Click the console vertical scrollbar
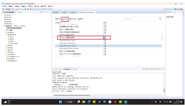Screen dimensions: 185x106 pyautogui.click(x=164, y=90)
